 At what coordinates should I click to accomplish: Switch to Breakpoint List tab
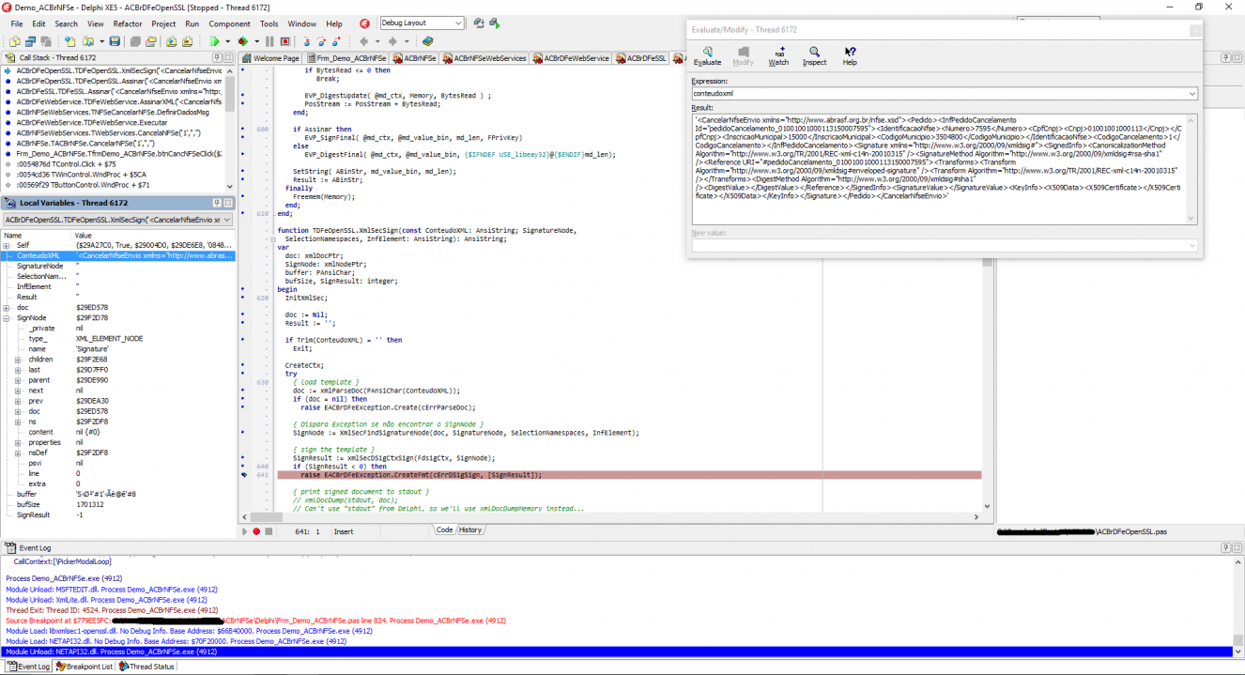tap(85, 667)
